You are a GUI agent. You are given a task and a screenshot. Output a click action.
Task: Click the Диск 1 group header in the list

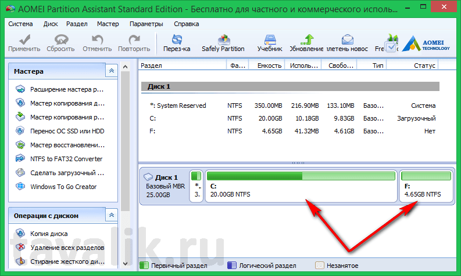click(x=291, y=86)
